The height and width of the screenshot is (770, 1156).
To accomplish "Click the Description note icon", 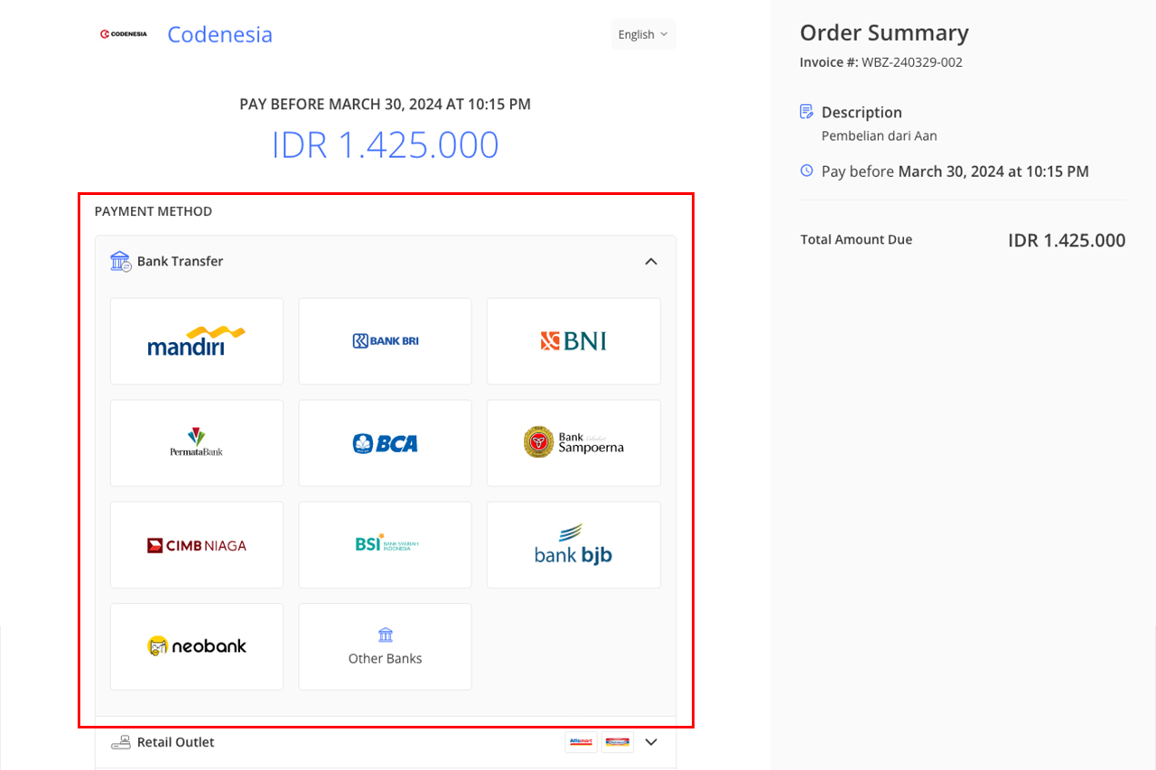I will [806, 112].
